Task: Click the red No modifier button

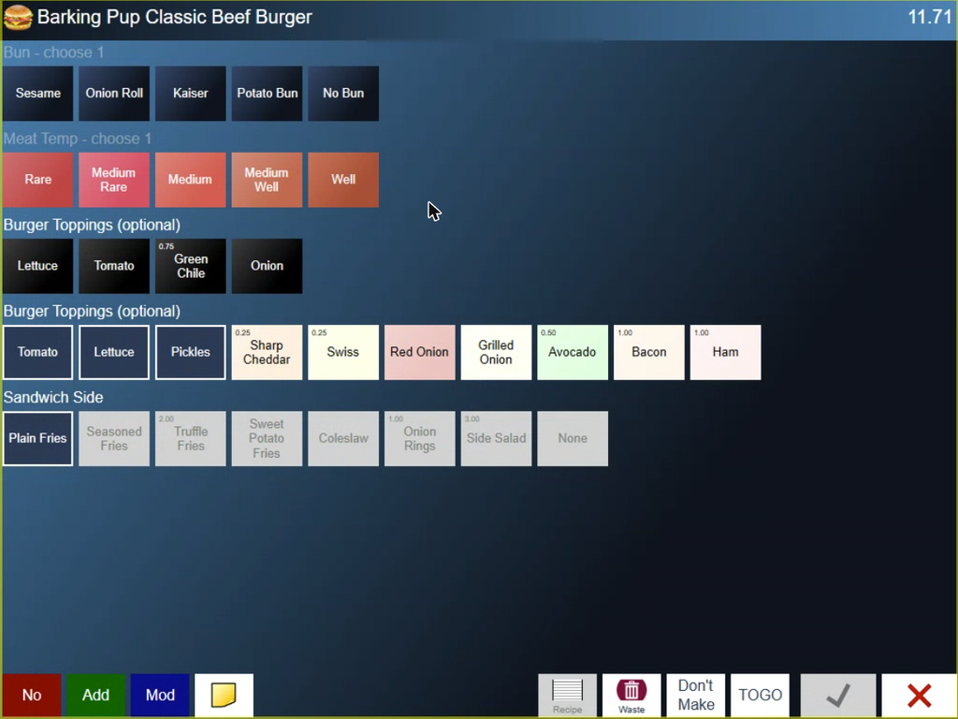Action: click(x=32, y=696)
